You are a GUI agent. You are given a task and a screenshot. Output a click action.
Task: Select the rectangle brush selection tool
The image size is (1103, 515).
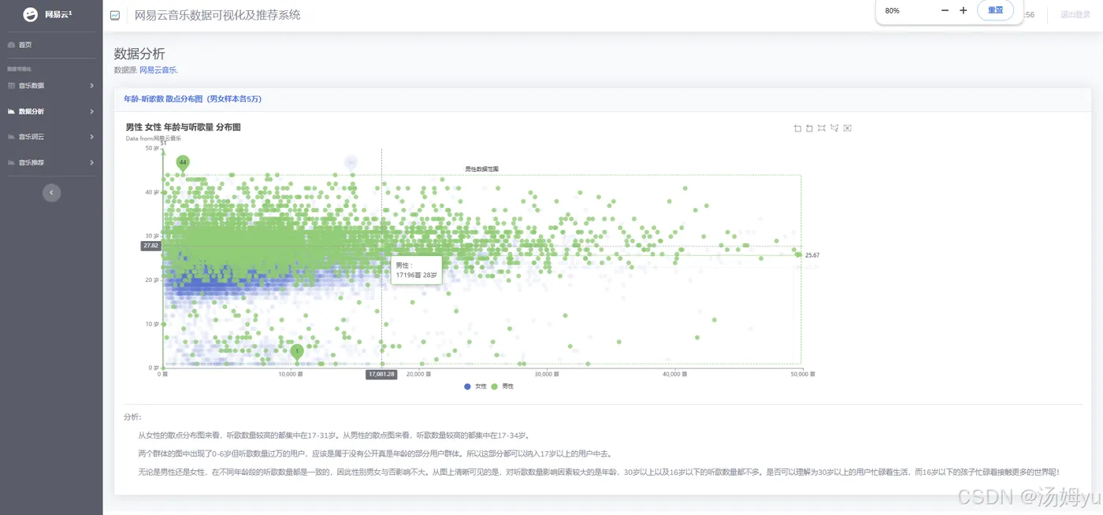click(x=822, y=128)
